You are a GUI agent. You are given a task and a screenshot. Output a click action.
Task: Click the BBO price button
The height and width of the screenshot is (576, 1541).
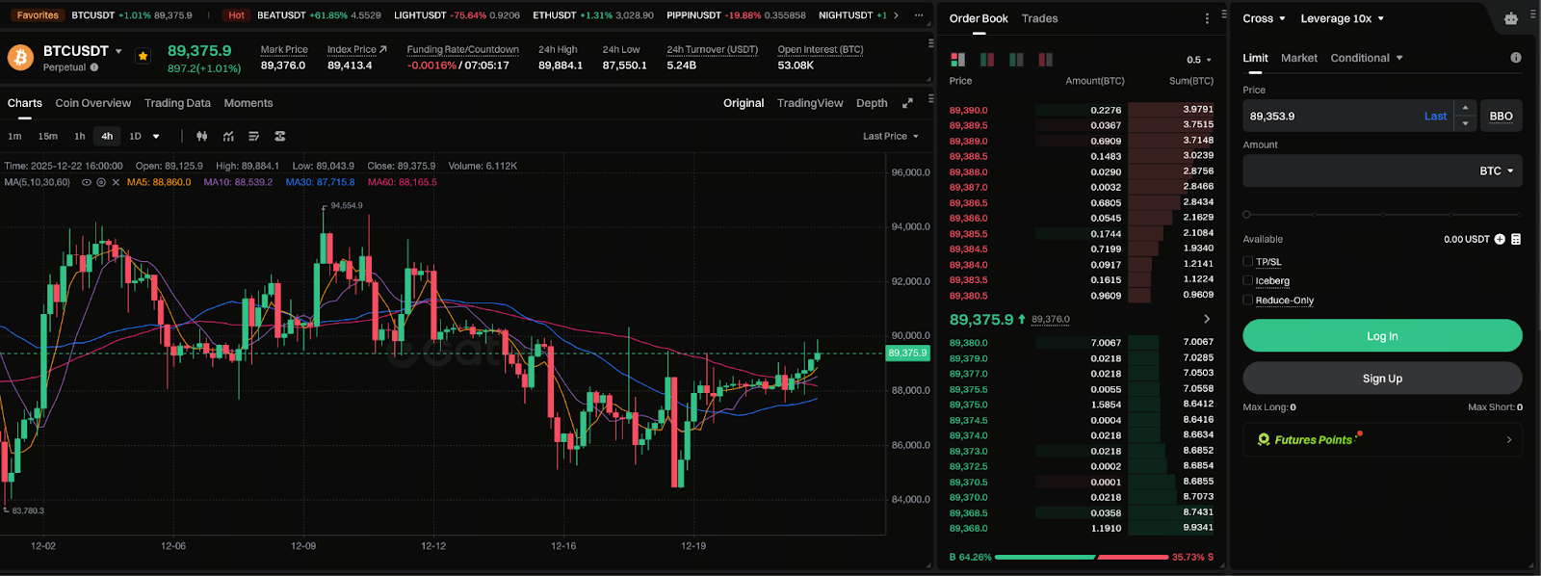pyautogui.click(x=1501, y=116)
